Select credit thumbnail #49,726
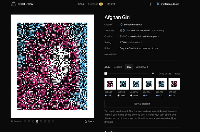Viewport: 200px width, 132px height. click(123, 84)
